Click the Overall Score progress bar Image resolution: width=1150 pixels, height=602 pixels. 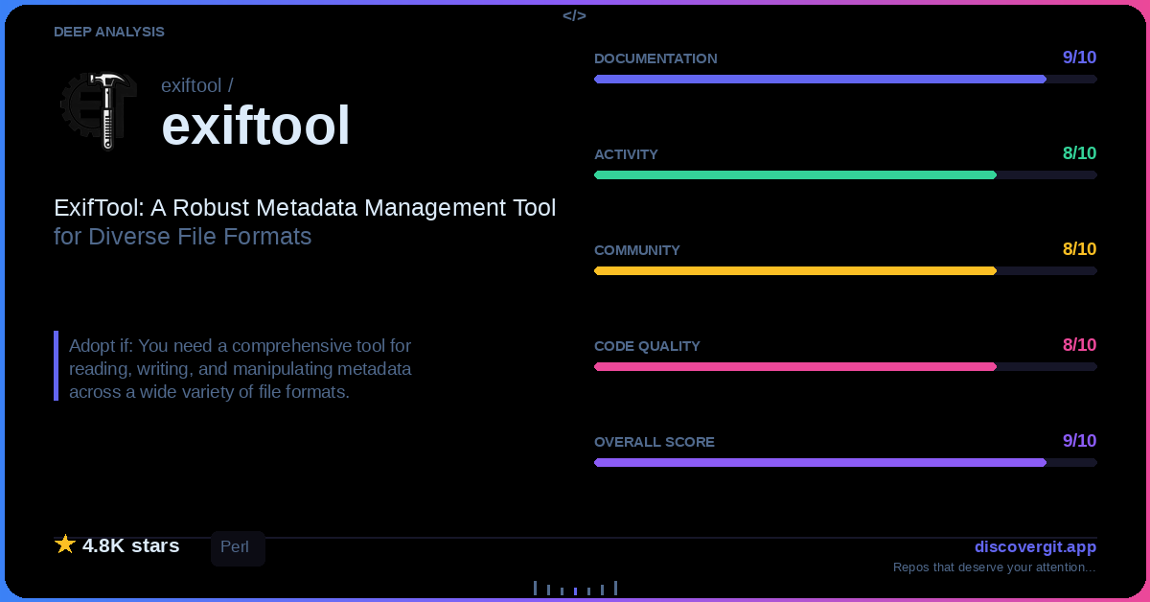tap(845, 462)
